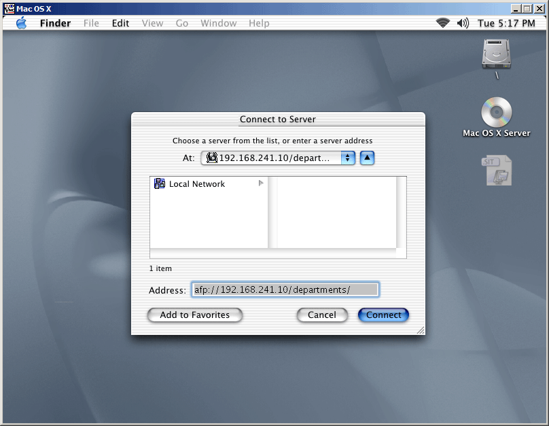
Task: Collapse the browser with the triangle button
Action: (367, 158)
